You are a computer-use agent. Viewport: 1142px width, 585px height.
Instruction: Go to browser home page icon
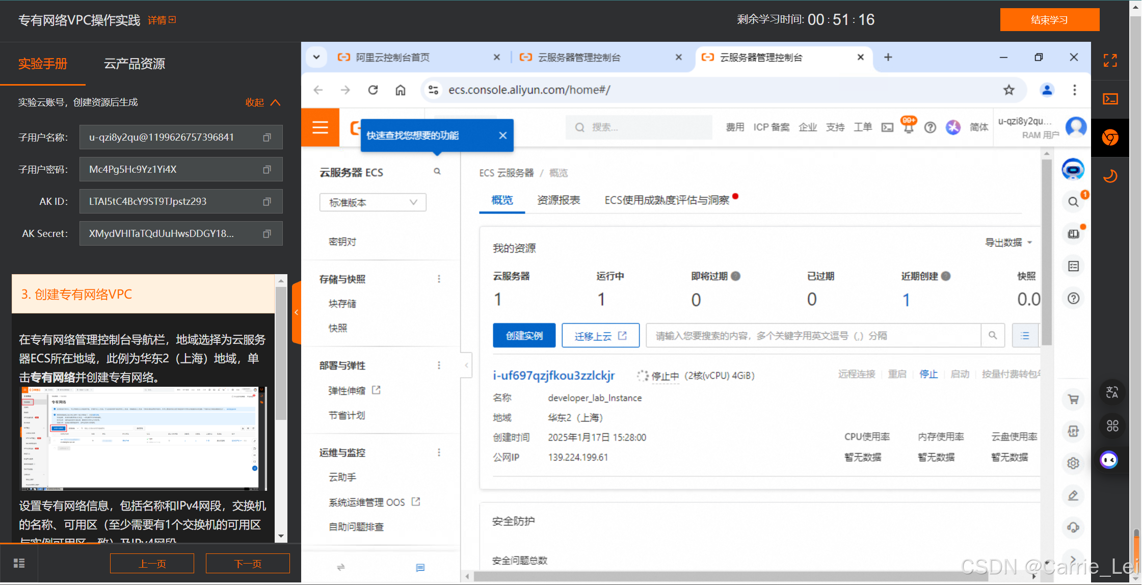click(x=401, y=90)
